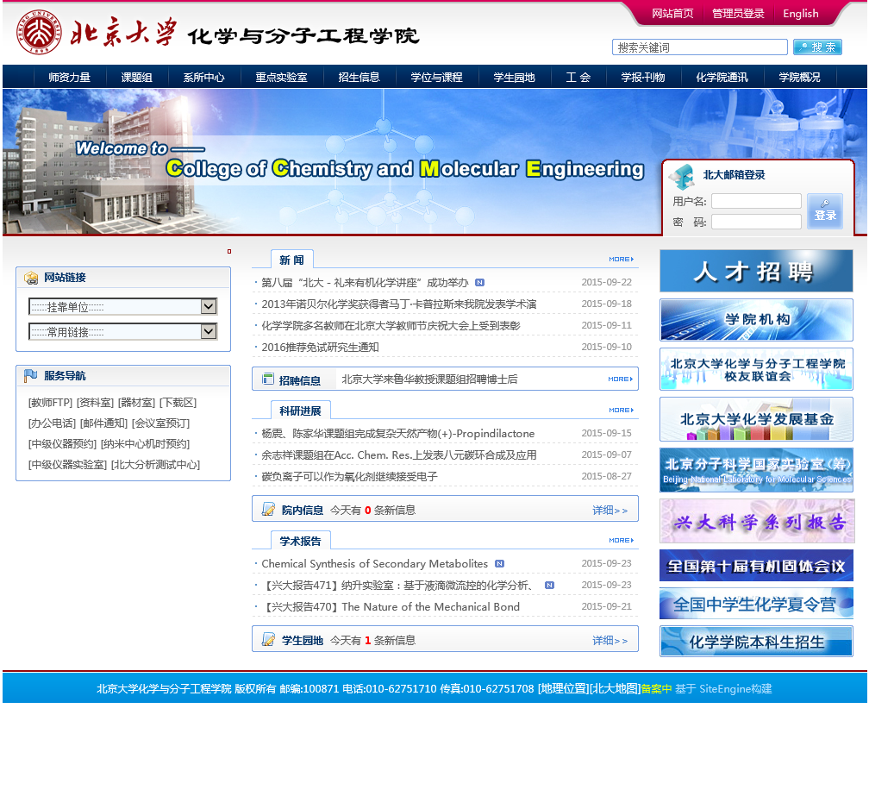Click the Peking University red seal logo

tap(38, 32)
